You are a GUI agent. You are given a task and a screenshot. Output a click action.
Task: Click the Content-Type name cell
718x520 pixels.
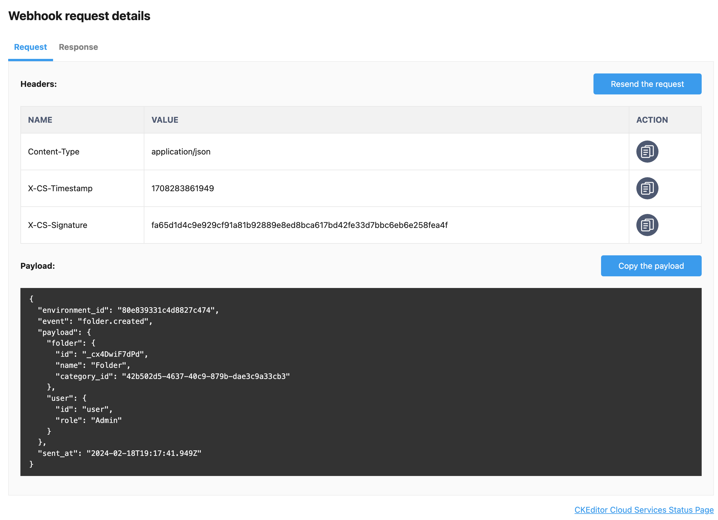point(82,152)
